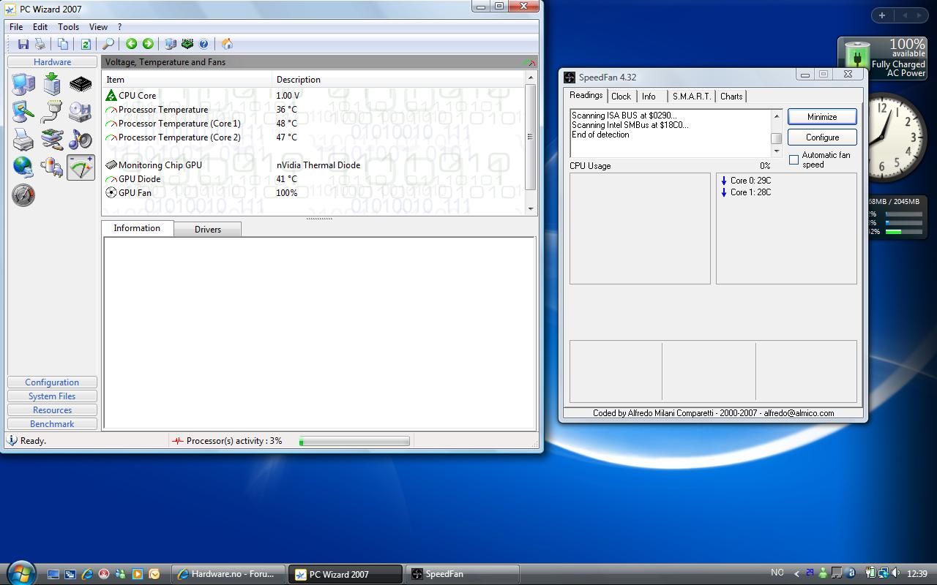Open the Processor black chip icon
The width and height of the screenshot is (937, 585).
(x=81, y=84)
